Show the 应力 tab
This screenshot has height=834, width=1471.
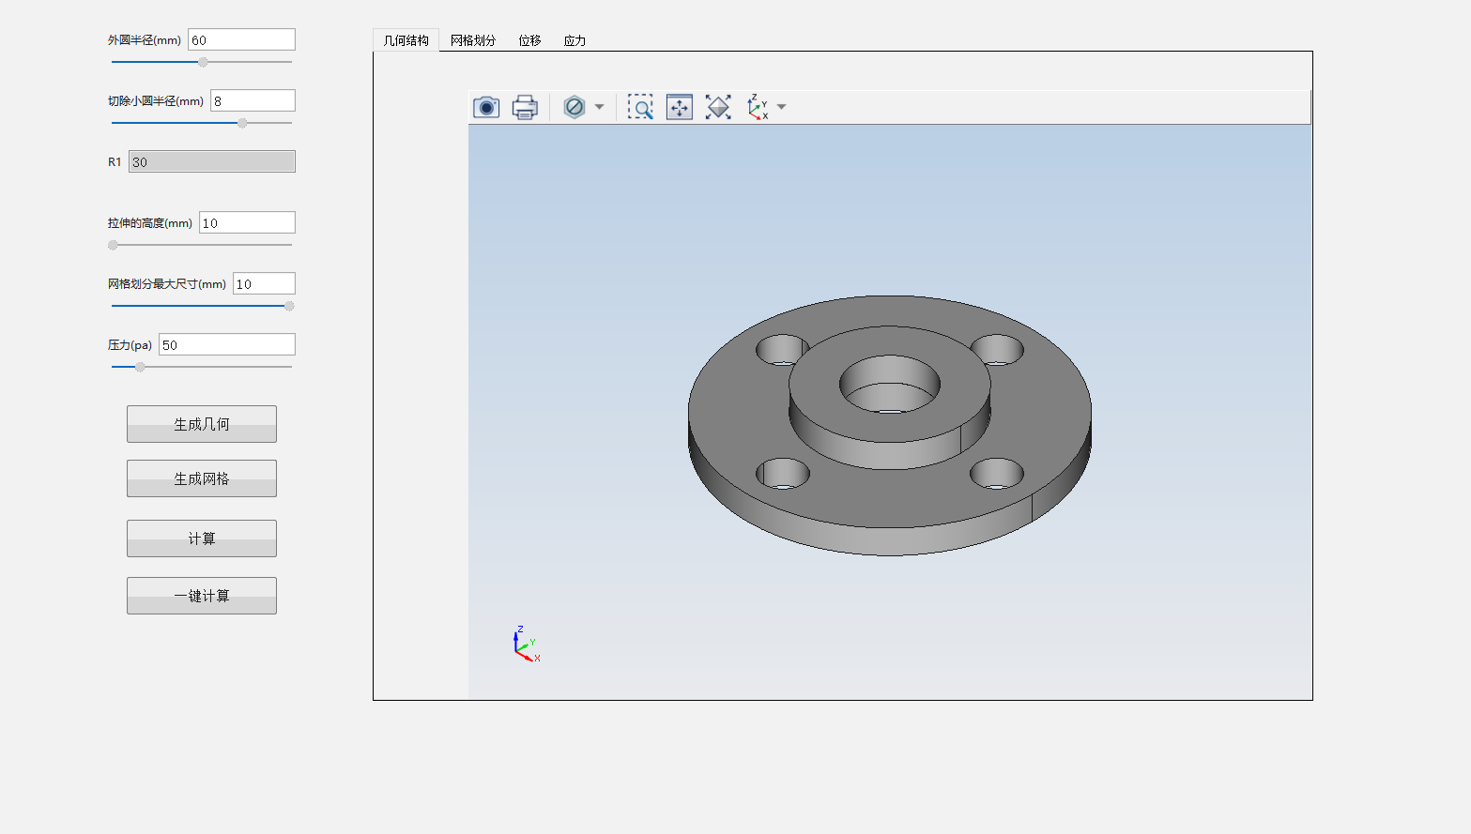coord(575,40)
